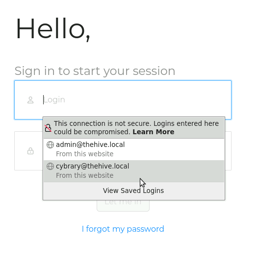Click "From this website" under cybrary@thehive.local
The width and height of the screenshot is (259, 265).
point(85,175)
